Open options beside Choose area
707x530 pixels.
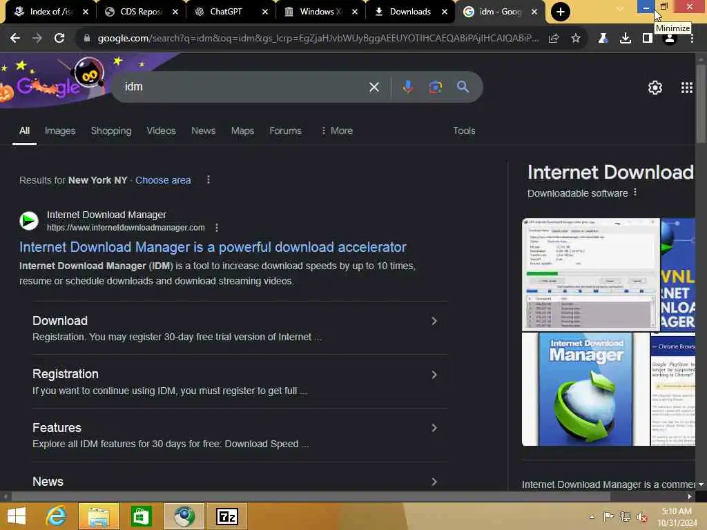click(209, 180)
